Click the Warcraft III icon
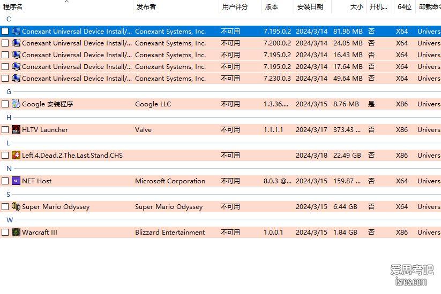This screenshot has width=441, height=294. 16,233
